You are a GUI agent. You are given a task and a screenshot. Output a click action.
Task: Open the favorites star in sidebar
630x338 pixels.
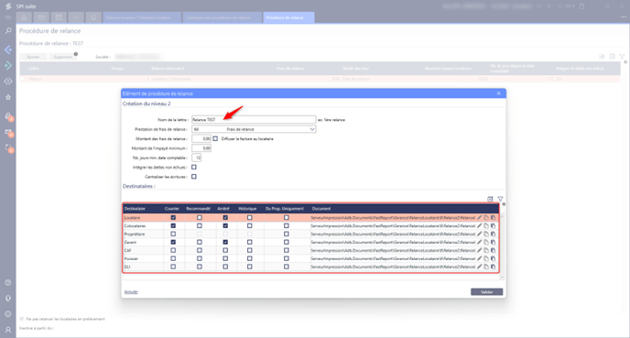pyautogui.click(x=8, y=97)
